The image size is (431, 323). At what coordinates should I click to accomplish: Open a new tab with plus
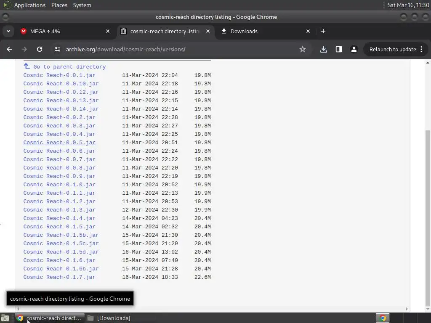tap(323, 31)
